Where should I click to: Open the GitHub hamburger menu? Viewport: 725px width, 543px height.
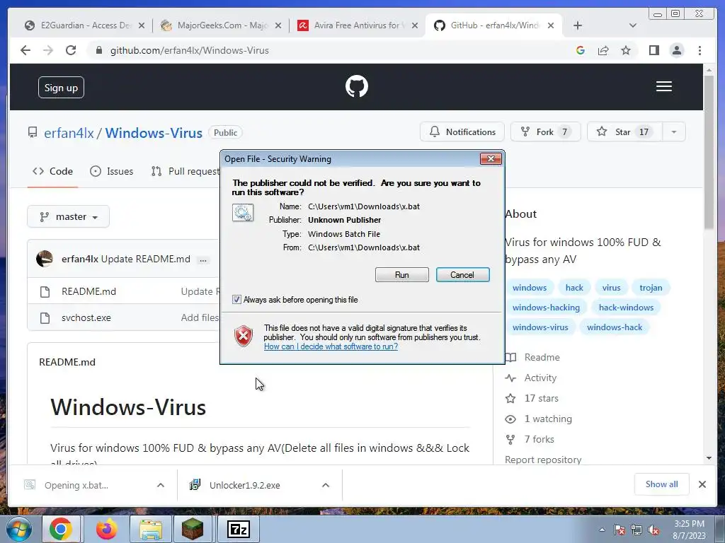pos(664,86)
